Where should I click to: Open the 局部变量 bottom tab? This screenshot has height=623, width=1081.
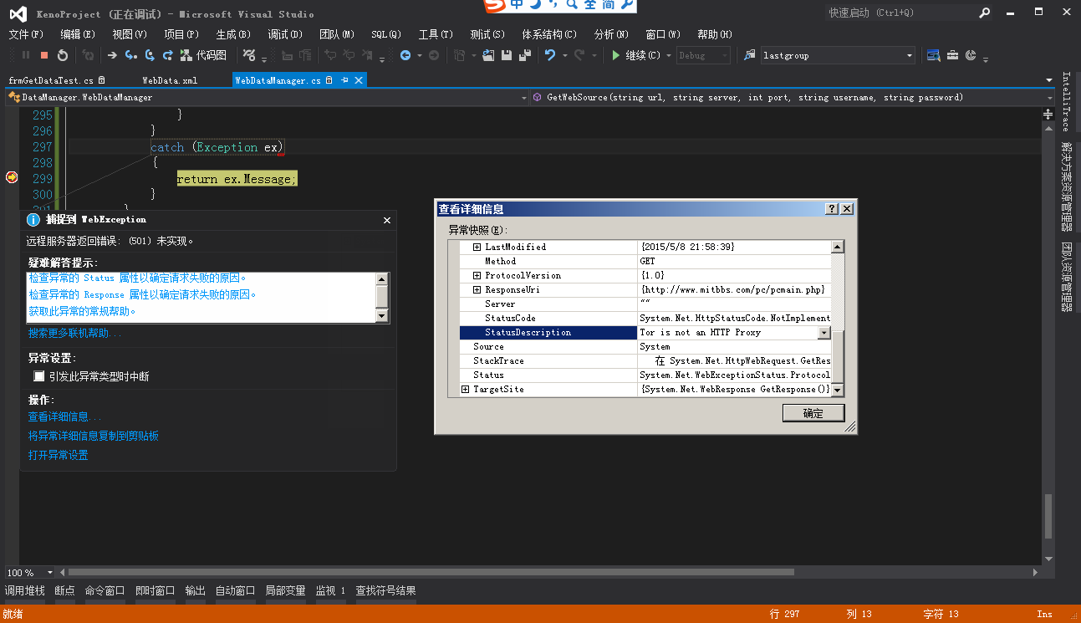(x=285, y=590)
